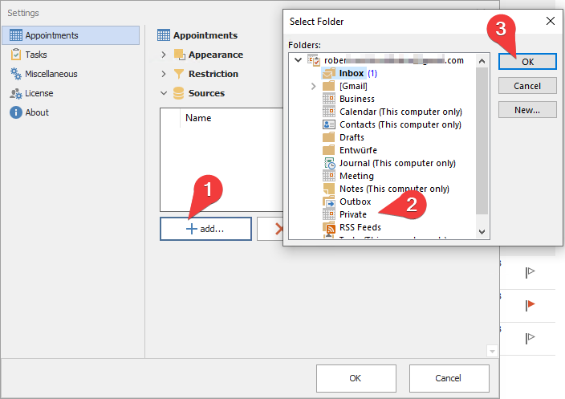
Task: Click the Private calendar icon
Action: point(328,214)
